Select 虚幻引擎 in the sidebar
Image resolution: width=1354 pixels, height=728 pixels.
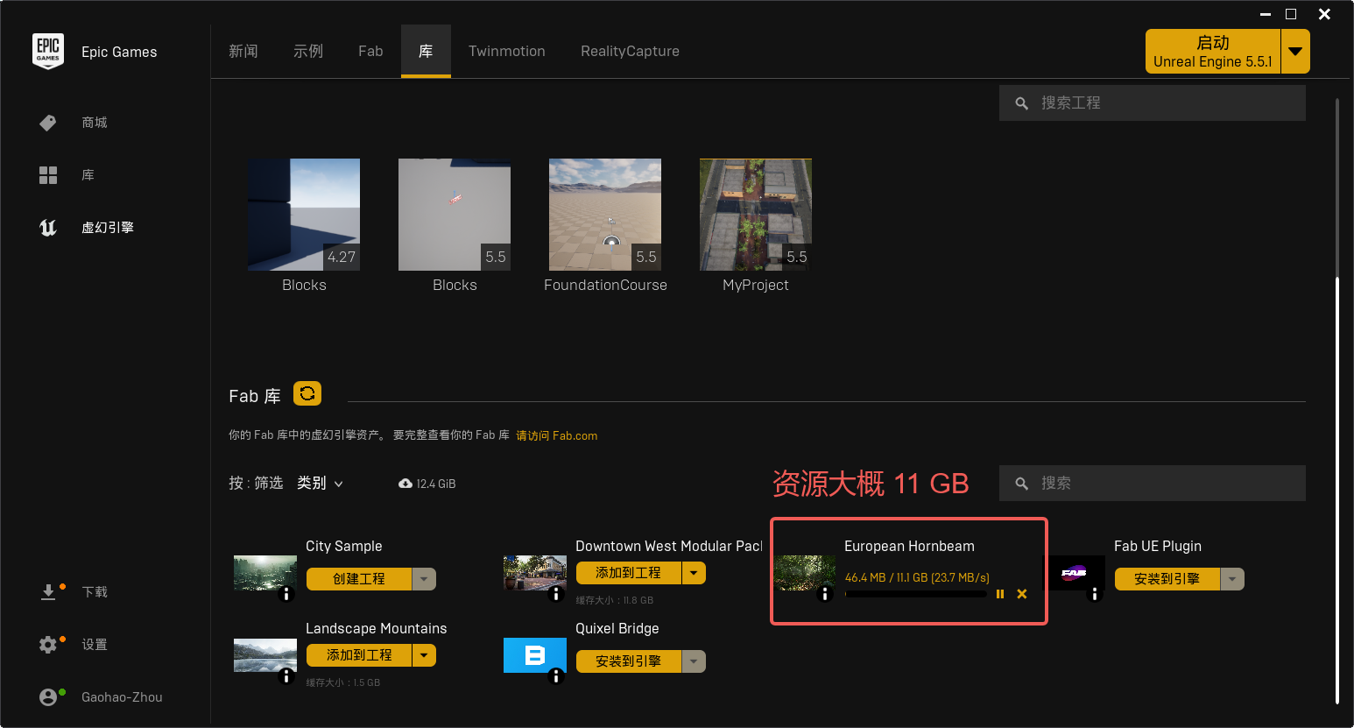[x=108, y=228]
